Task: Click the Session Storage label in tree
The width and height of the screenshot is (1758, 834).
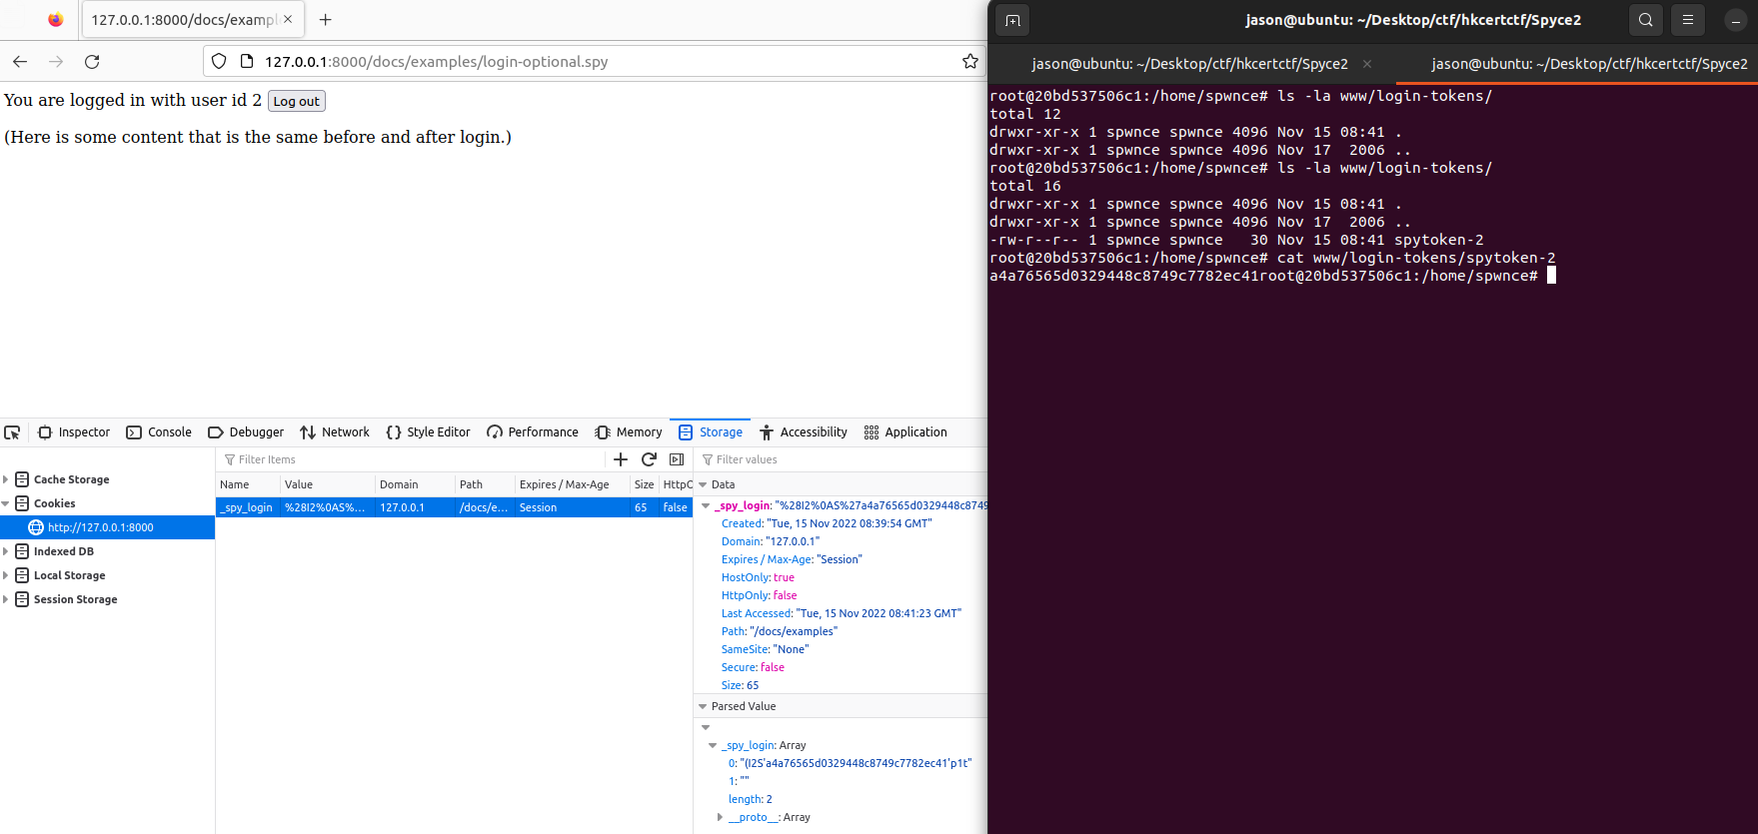Action: 76,599
